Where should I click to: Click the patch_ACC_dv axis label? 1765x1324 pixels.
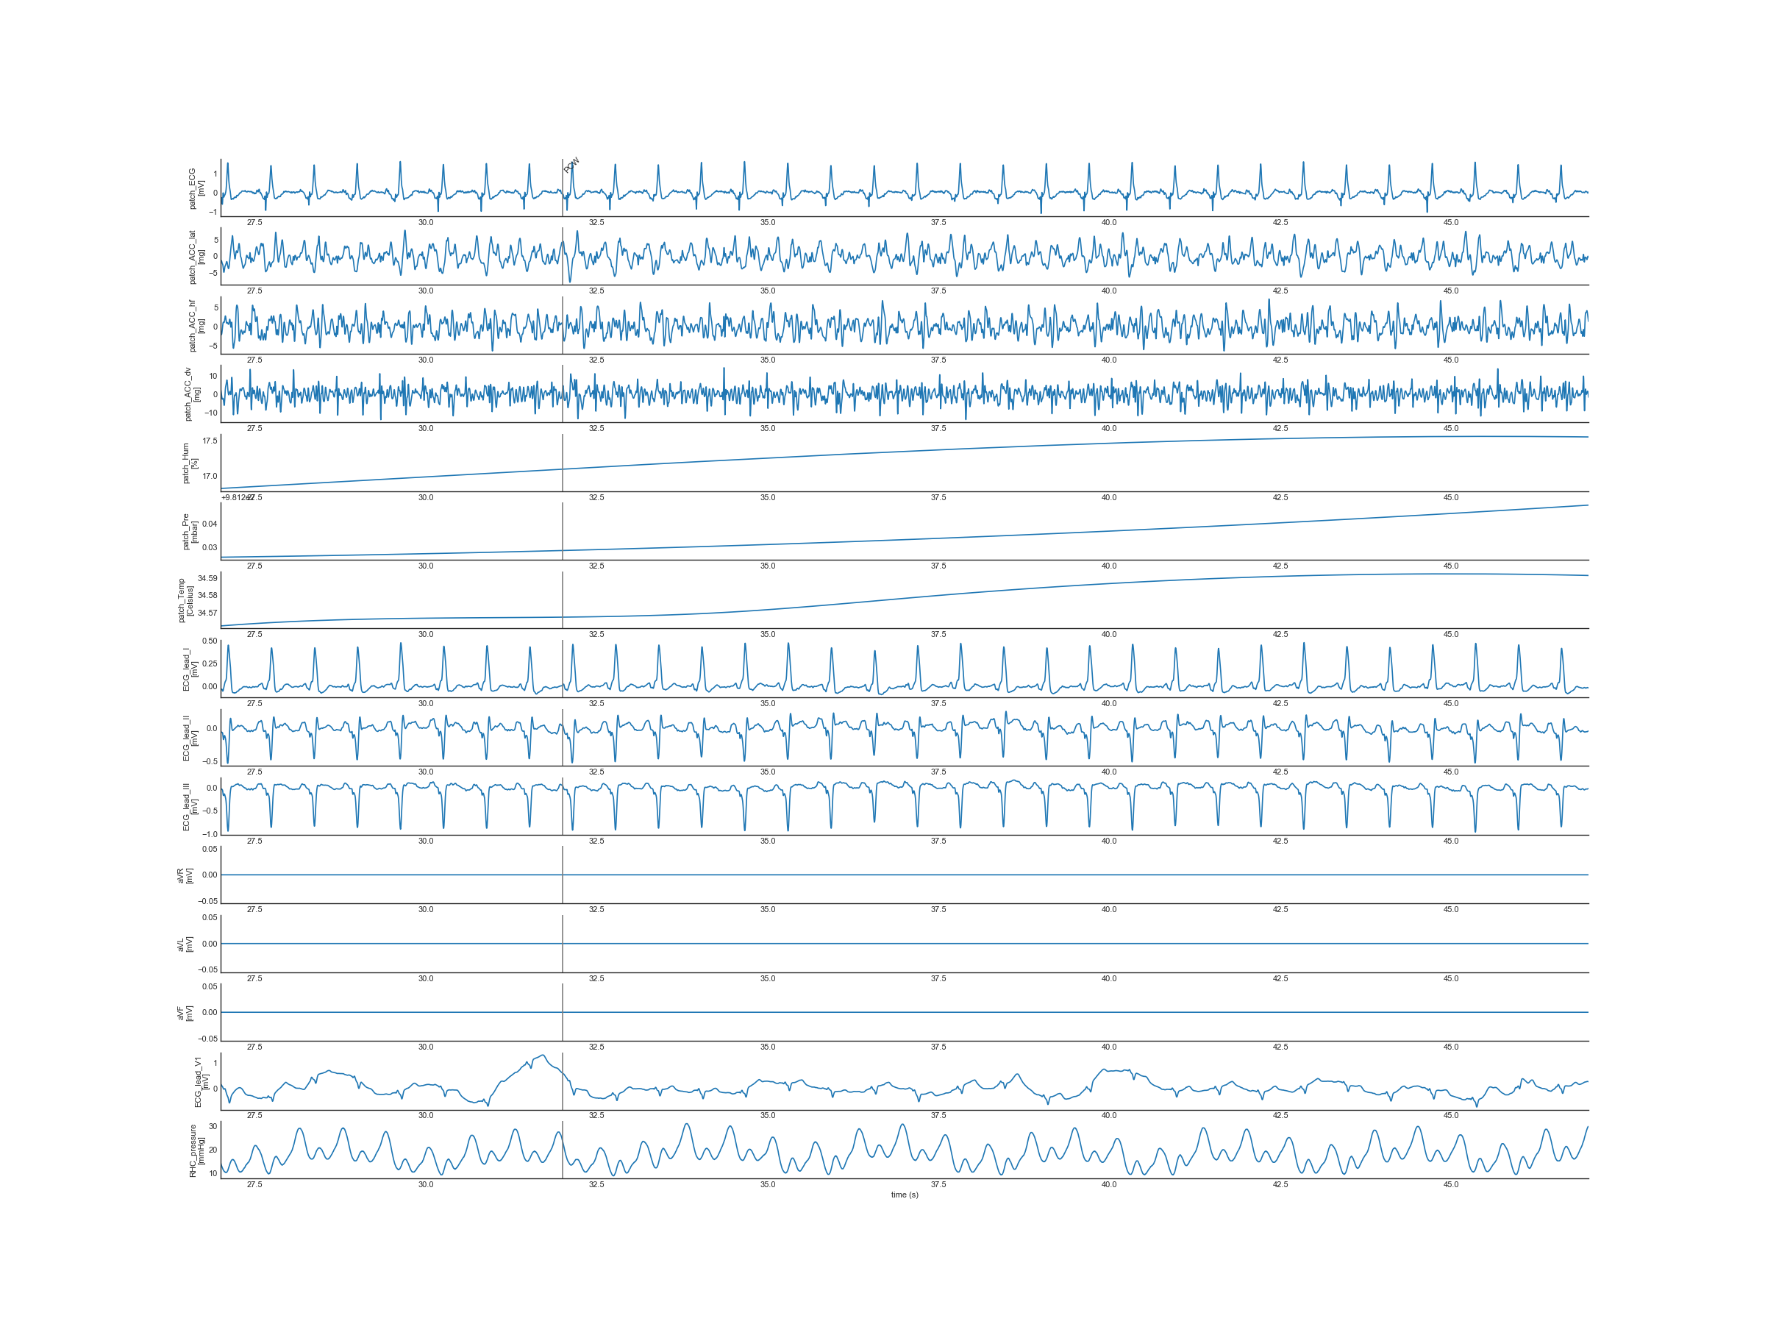(x=192, y=394)
